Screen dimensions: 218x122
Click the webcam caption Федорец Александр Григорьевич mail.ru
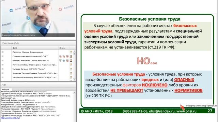point(18,35)
